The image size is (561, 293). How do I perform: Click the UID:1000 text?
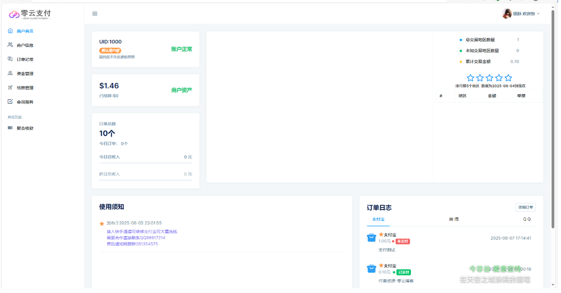pyautogui.click(x=110, y=42)
